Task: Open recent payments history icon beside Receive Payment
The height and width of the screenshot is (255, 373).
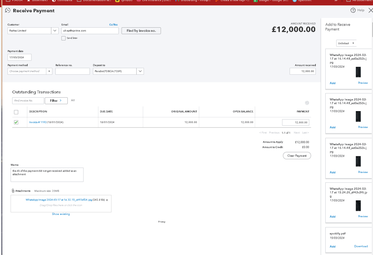Action: tap(8, 11)
